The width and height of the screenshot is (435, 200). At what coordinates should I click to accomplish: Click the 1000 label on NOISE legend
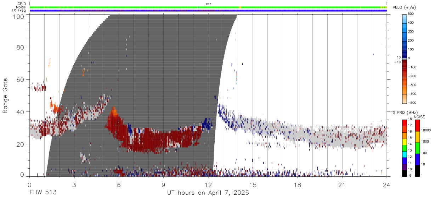click(x=424, y=141)
